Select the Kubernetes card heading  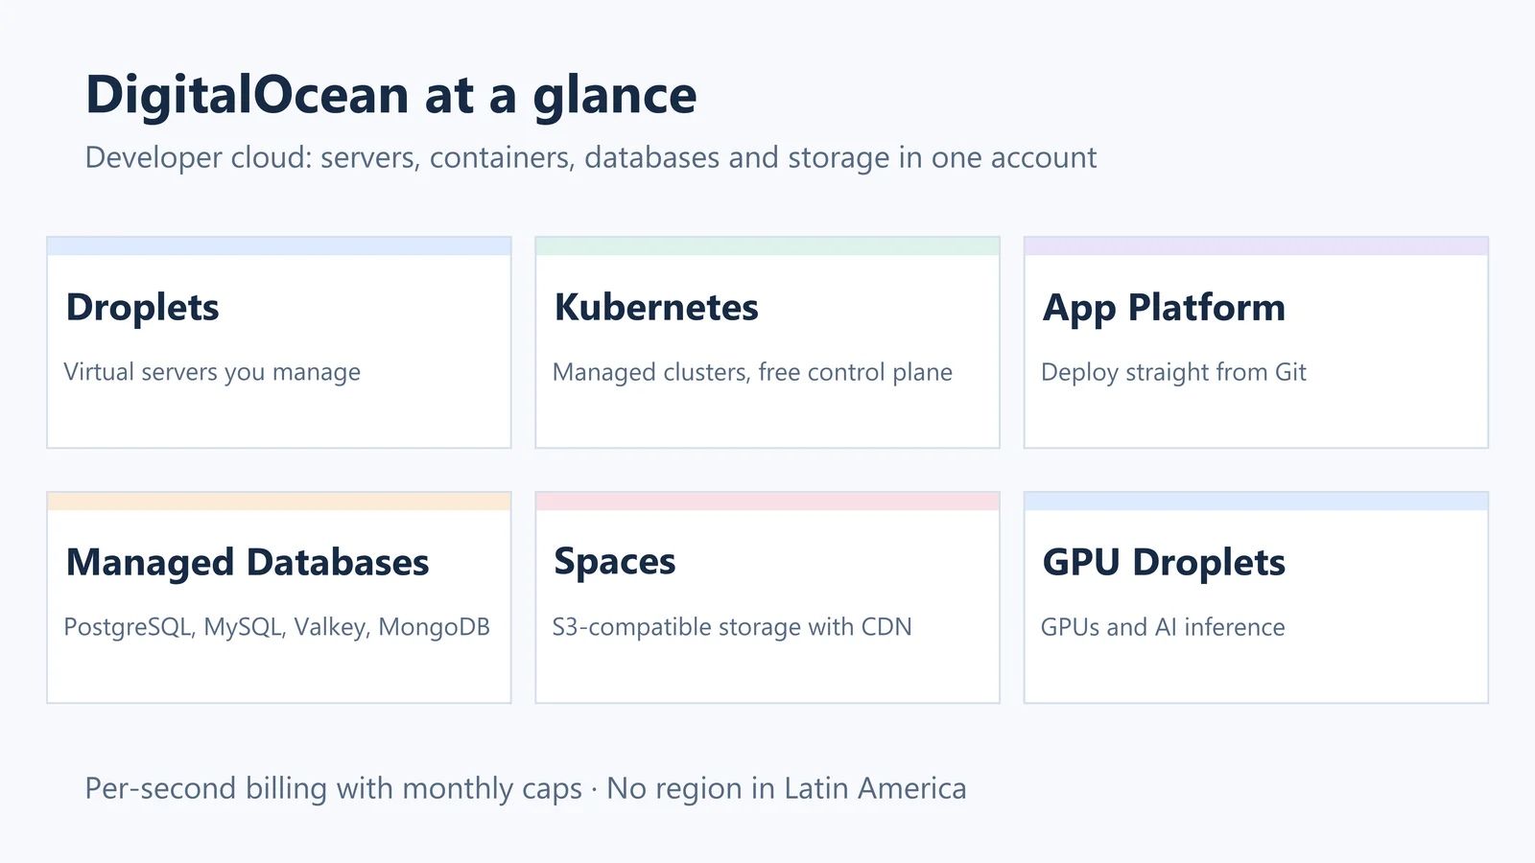656,308
